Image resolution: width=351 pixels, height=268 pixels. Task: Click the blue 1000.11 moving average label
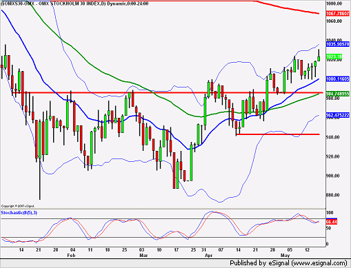pyautogui.click(x=337, y=79)
